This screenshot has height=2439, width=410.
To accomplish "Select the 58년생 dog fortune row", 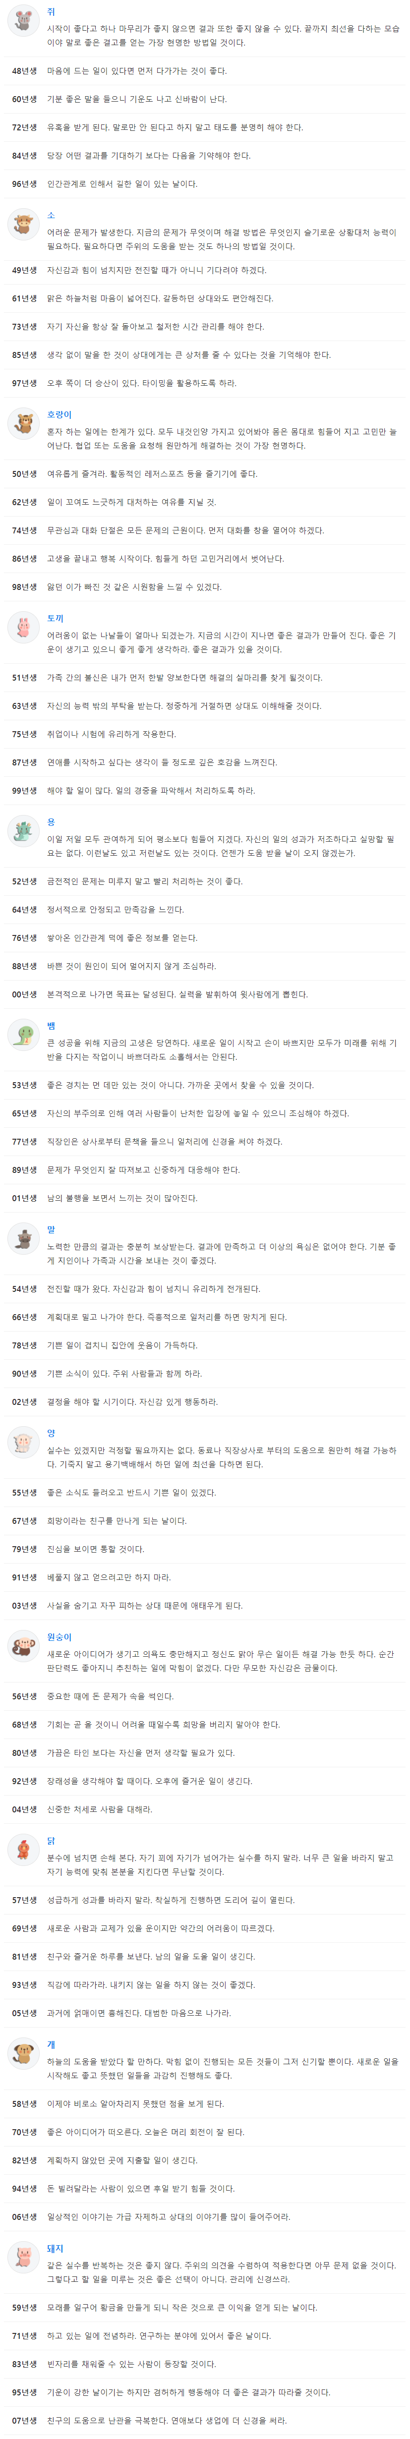I will tap(205, 2104).
